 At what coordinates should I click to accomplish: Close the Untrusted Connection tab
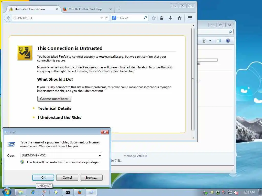[x=57, y=9]
